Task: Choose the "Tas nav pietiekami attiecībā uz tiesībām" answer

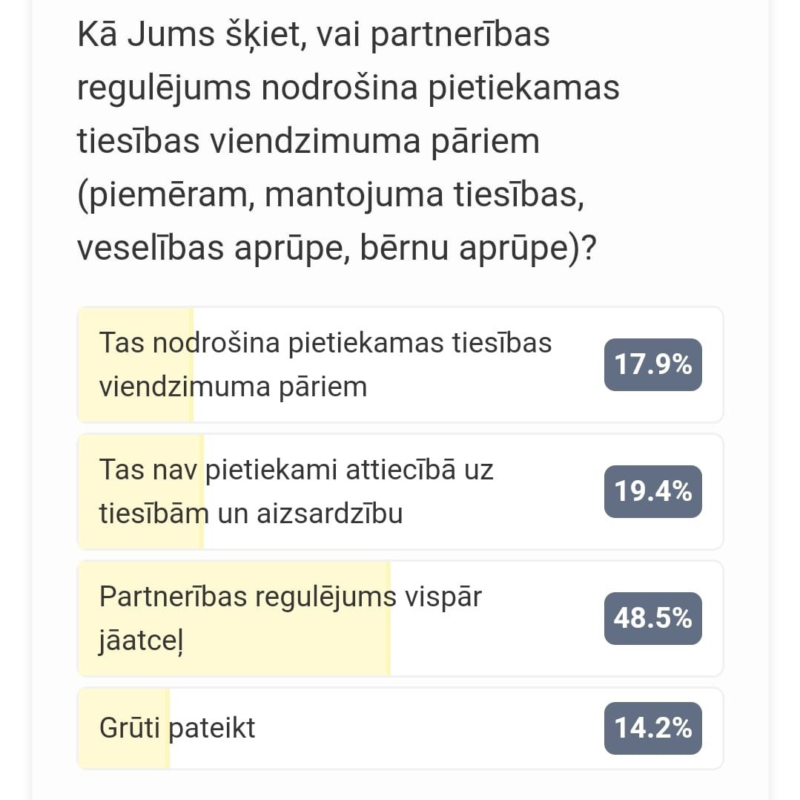Action: [400, 491]
